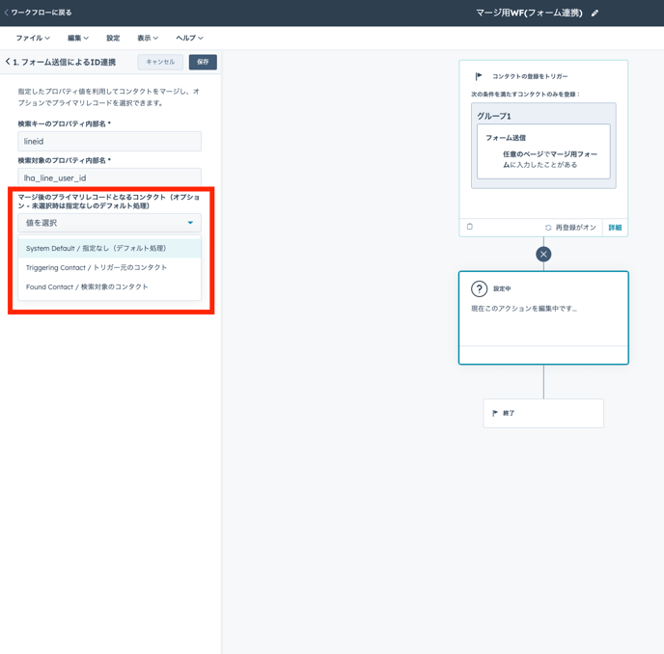Click 設定 in the menu bar
The image size is (664, 654).
point(113,39)
